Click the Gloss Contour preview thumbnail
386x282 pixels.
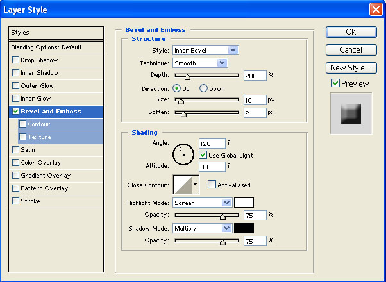click(183, 185)
